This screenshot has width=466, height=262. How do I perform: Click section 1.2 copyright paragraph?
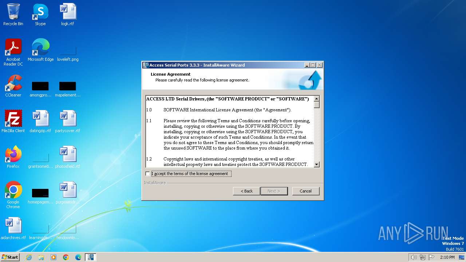(x=236, y=162)
